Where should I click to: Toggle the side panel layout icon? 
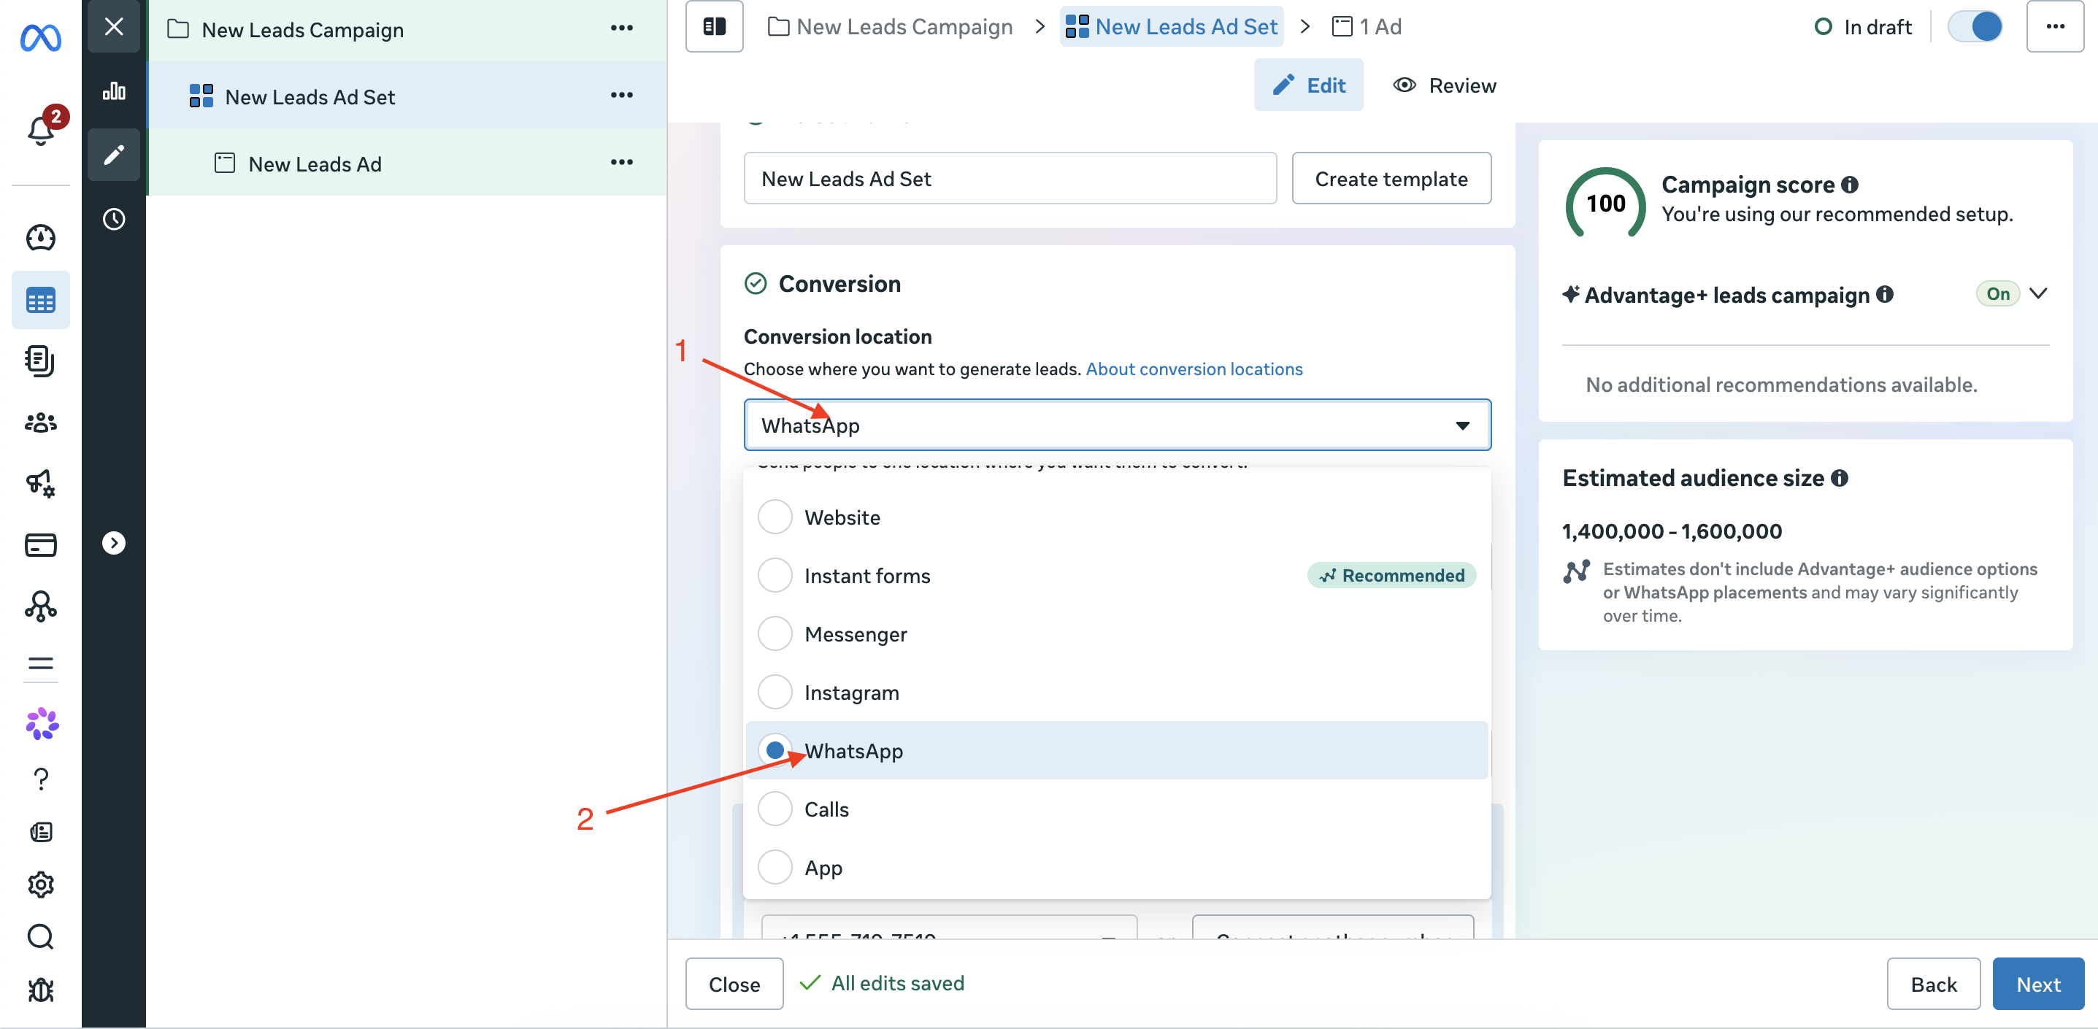(714, 27)
